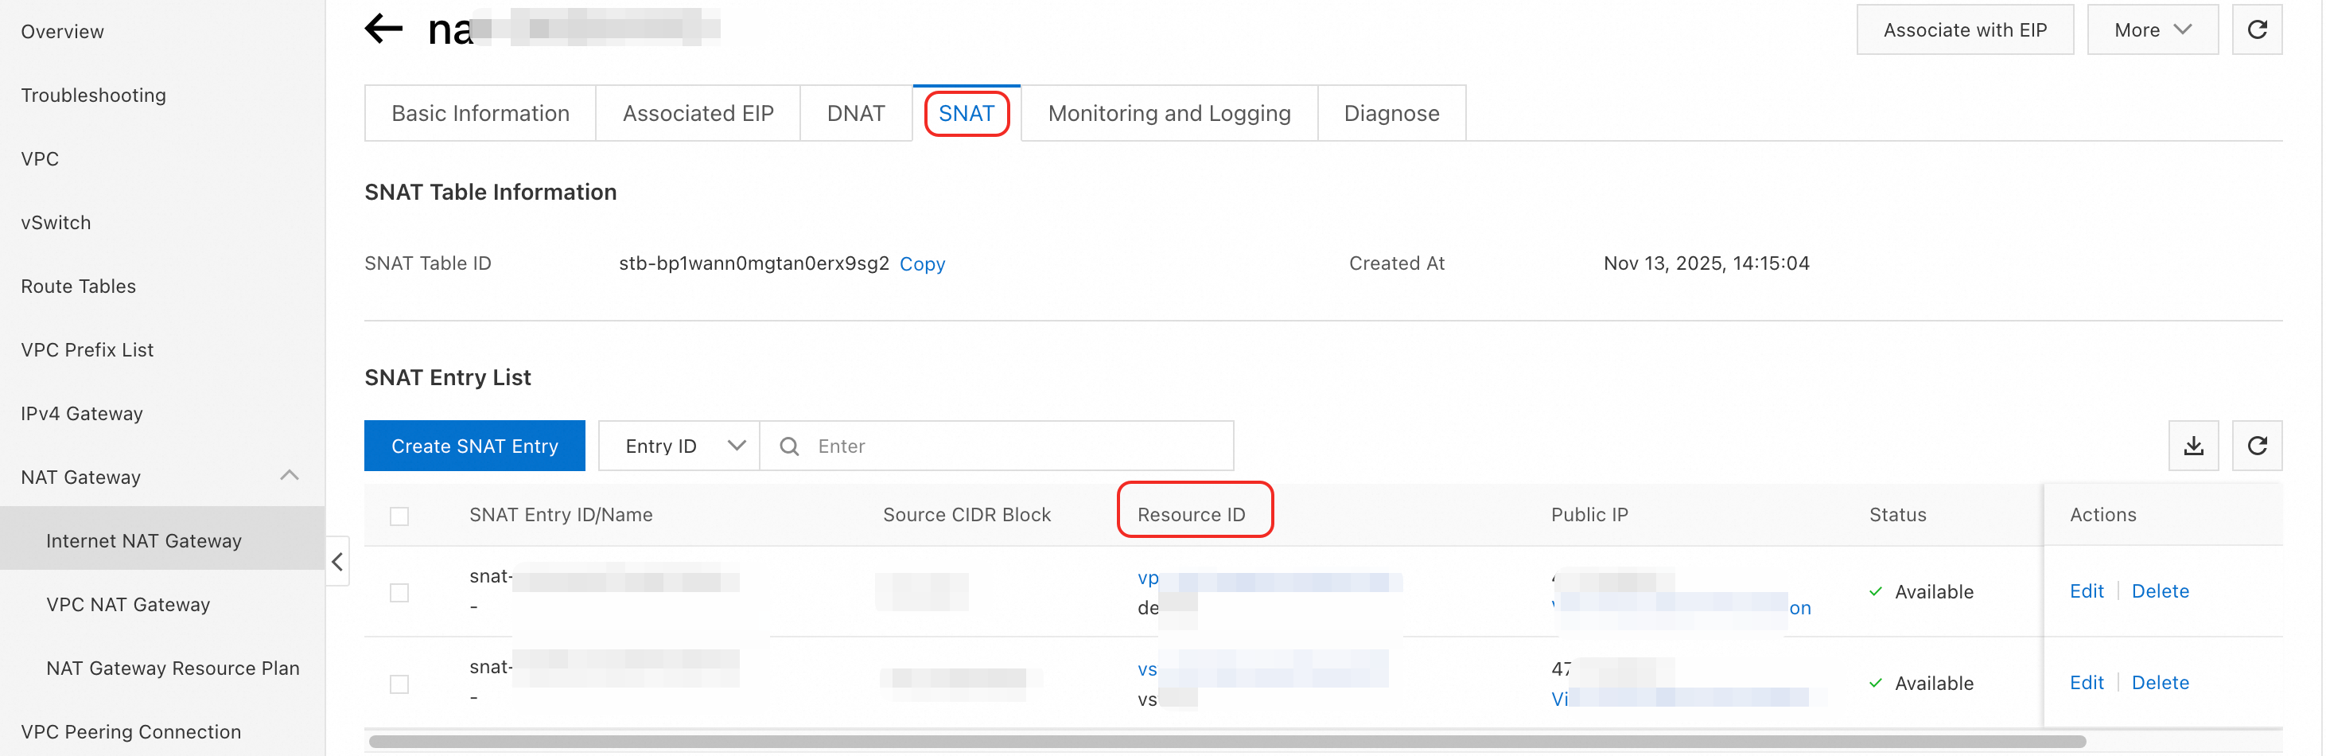Collapse the left sidebar panel
This screenshot has width=2326, height=756.
coord(338,562)
